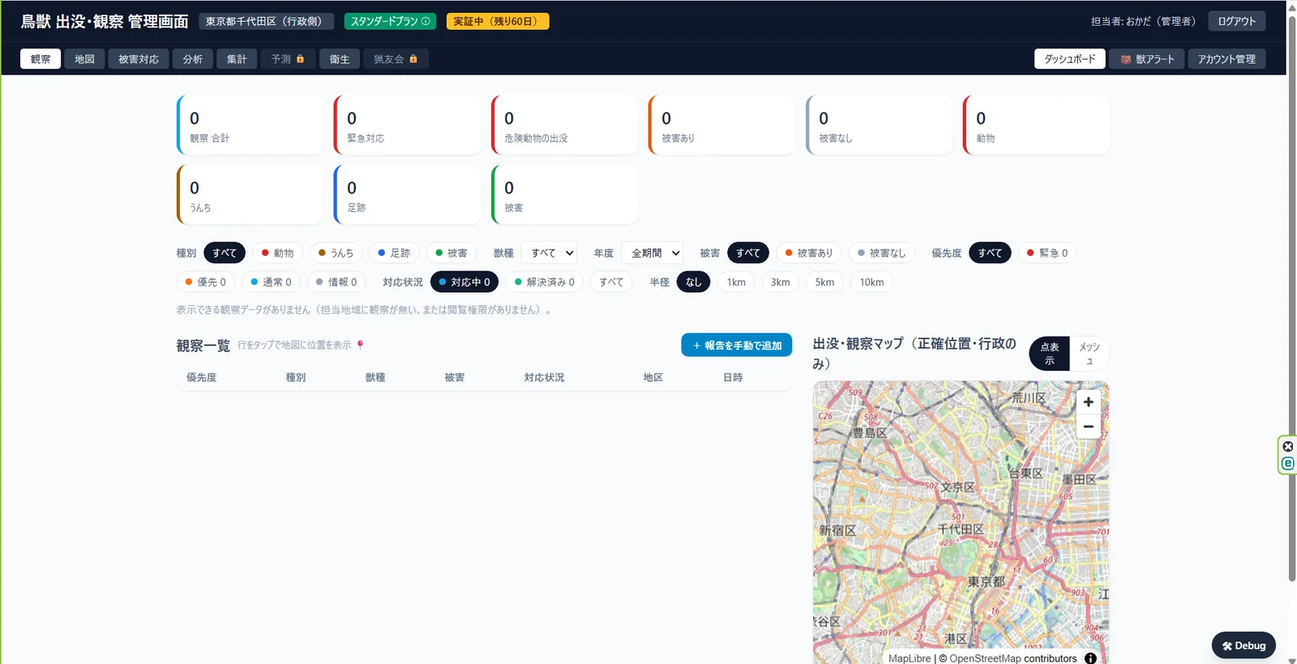Viewport: 1297px width, 664px height.
Task: Click the info icon on スタンダードプラン badge
Action: 426,21
